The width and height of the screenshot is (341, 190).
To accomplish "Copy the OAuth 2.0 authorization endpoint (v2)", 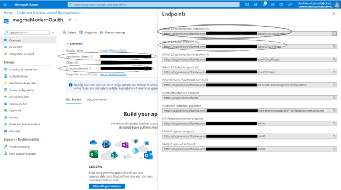I will (x=334, y=34).
